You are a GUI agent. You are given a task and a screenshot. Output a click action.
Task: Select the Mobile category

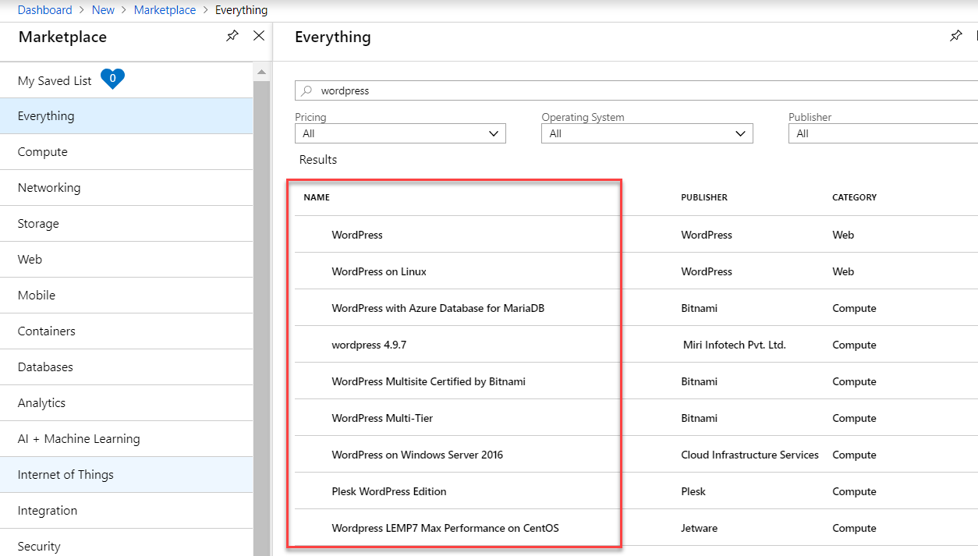[126, 296]
